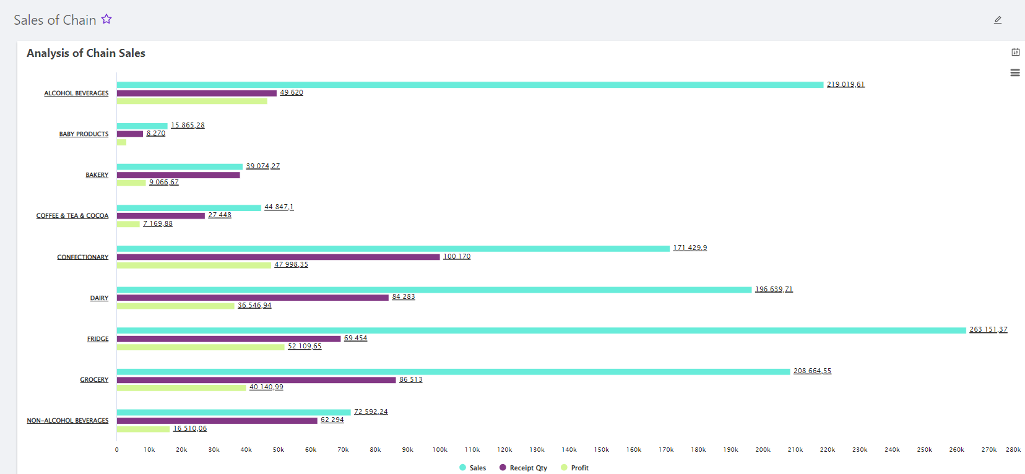Image resolution: width=1025 pixels, height=474 pixels.
Task: Select NON-ALCOHOL BEVERAGES category label
Action: (67, 421)
